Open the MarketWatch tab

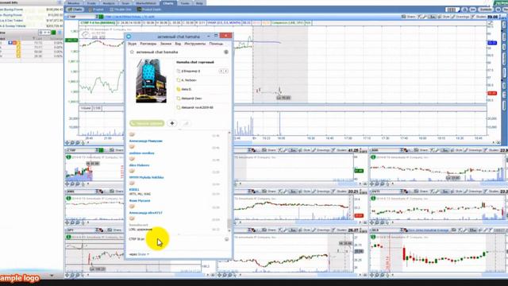point(146,3)
